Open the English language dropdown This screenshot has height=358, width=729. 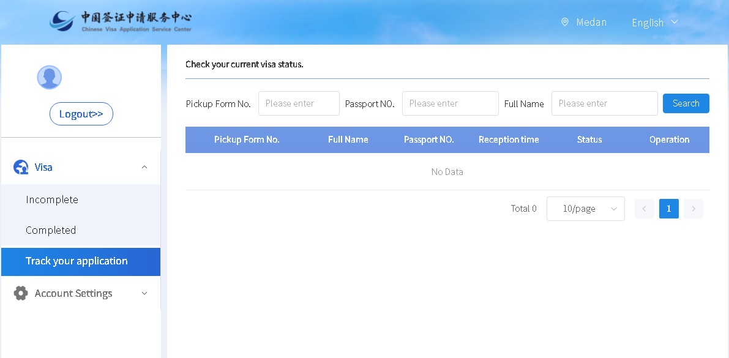coord(654,22)
